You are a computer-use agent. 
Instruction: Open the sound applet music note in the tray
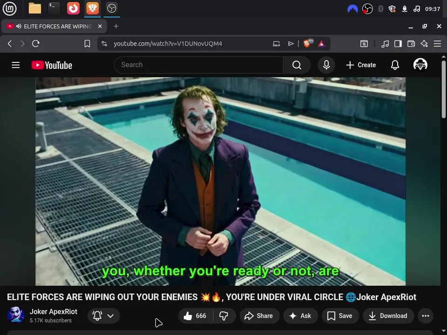[x=416, y=9]
